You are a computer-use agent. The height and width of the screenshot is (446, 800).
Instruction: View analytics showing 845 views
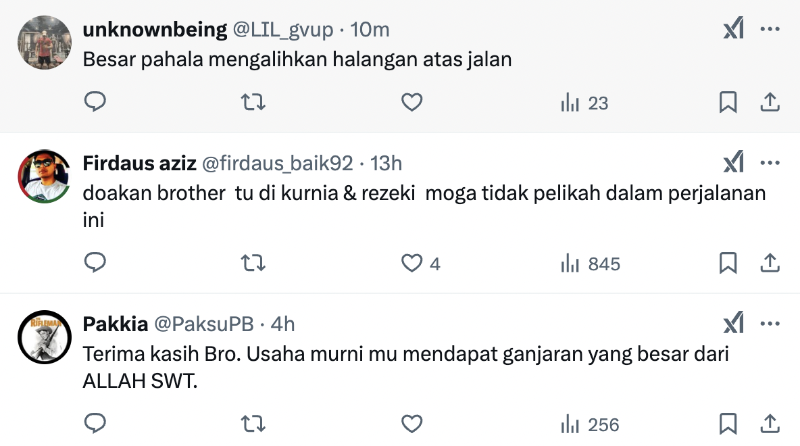591,264
